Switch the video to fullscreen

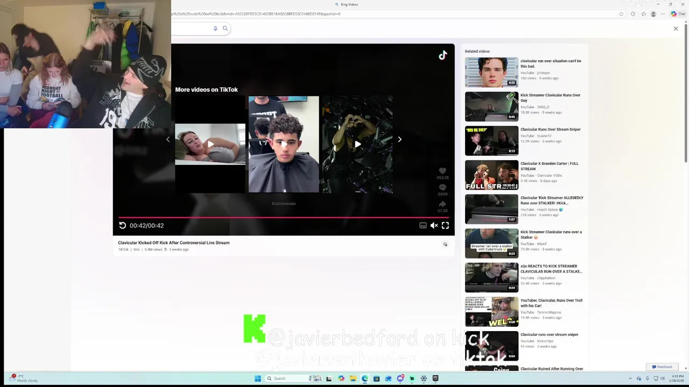pyautogui.click(x=445, y=226)
